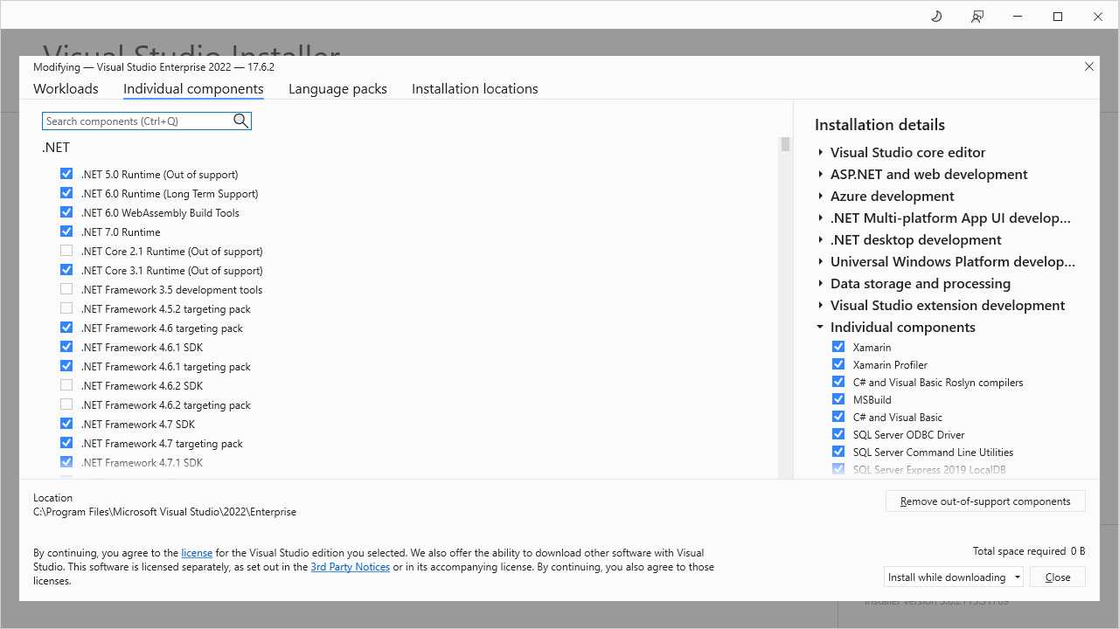This screenshot has width=1119, height=629.
Task: Check .NET Framework 3.5 development tools
Action: pos(66,288)
